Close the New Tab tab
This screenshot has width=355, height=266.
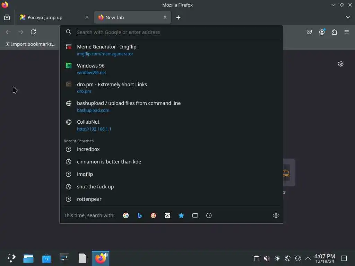pyautogui.click(x=165, y=17)
